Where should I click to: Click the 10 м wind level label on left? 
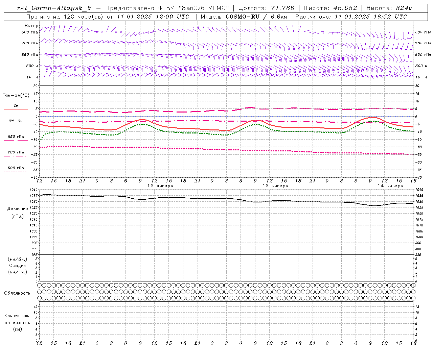32,77
